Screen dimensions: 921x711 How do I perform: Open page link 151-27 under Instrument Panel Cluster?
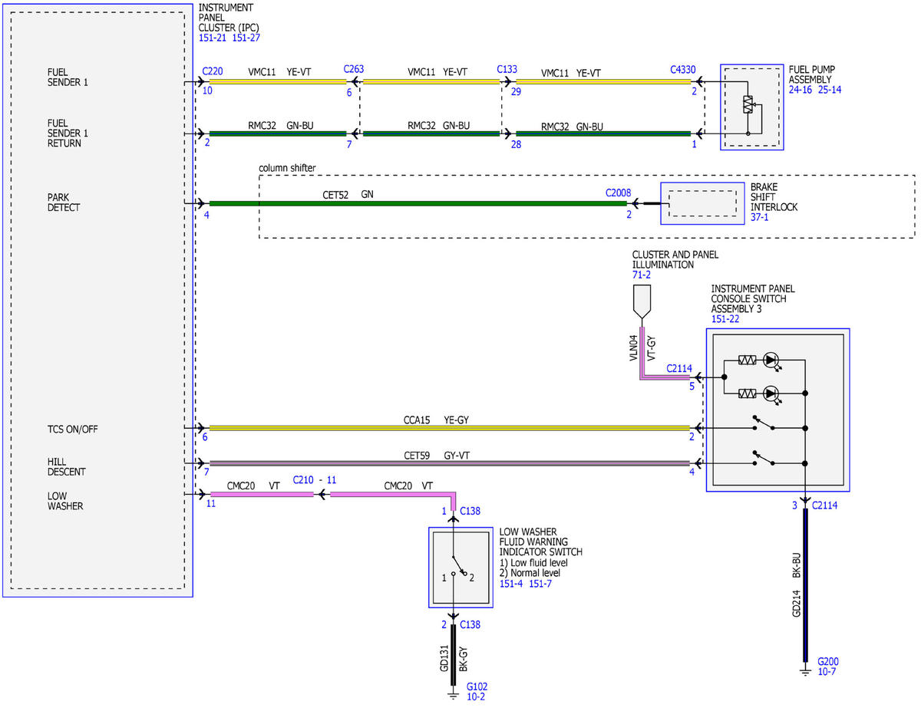247,38
